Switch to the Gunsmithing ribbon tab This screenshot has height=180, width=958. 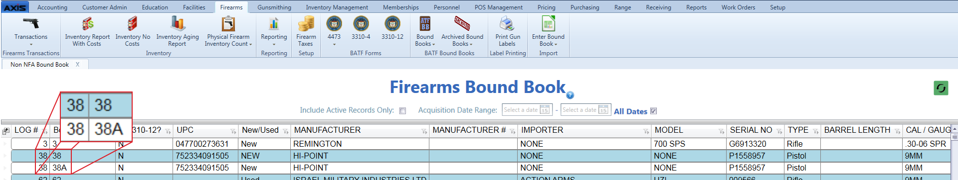pyautogui.click(x=274, y=7)
